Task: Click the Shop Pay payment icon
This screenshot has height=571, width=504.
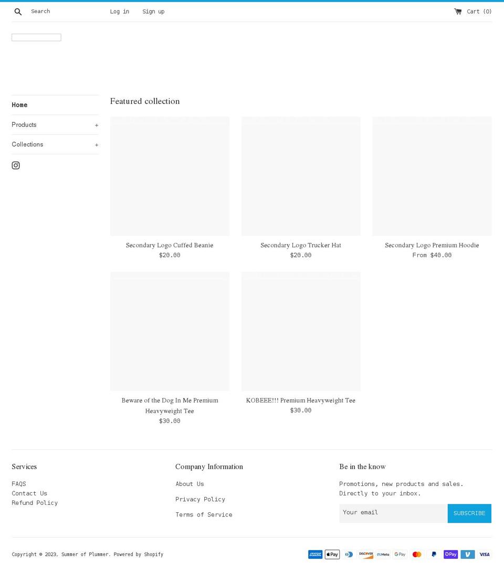Action: [450, 554]
